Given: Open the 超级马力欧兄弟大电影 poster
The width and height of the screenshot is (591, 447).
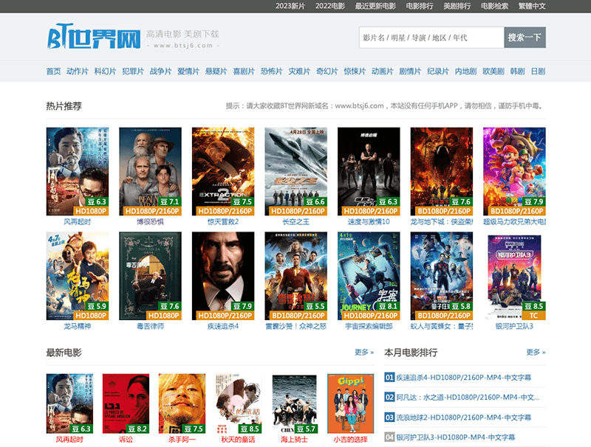Looking at the screenshot, I should pyautogui.click(x=514, y=171).
